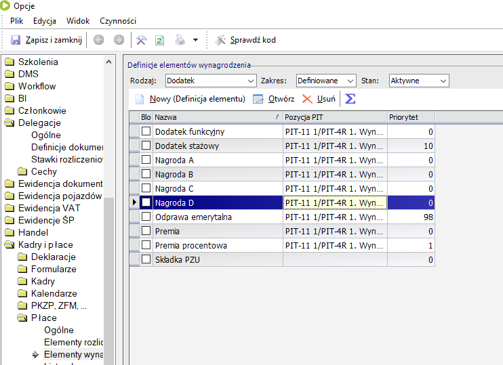Sort by the Nazwa column header

(218, 117)
